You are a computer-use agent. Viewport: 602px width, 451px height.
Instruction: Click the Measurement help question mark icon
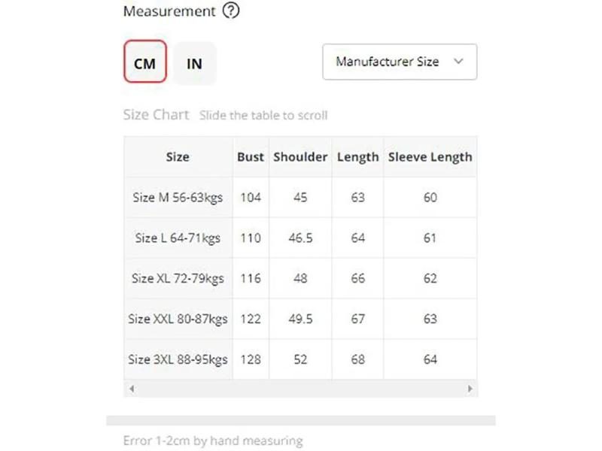point(231,11)
